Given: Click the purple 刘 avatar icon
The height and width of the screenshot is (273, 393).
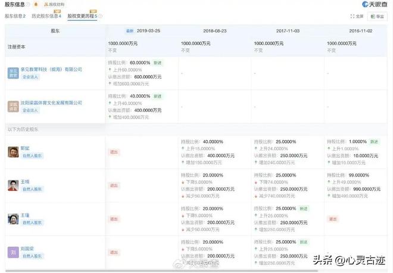Looking at the screenshot, I should pyautogui.click(x=13, y=252).
